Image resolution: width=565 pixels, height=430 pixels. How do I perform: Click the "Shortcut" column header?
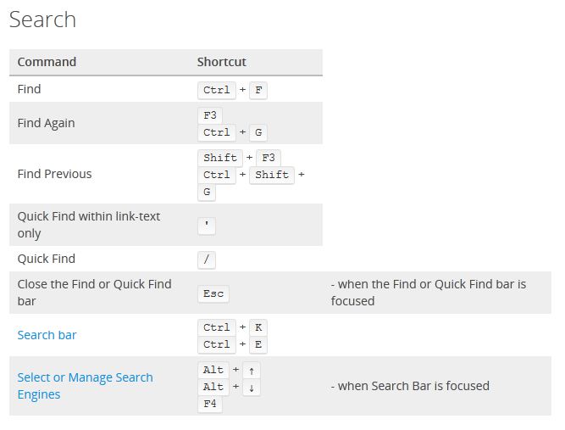[x=221, y=62]
